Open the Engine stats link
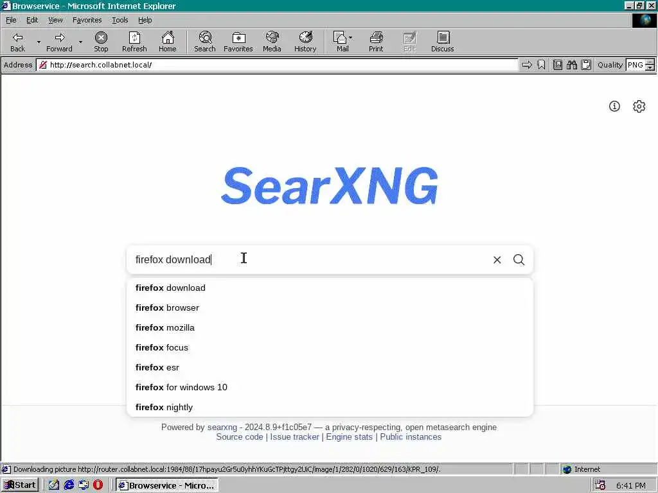Image resolution: width=658 pixels, height=493 pixels. click(349, 437)
